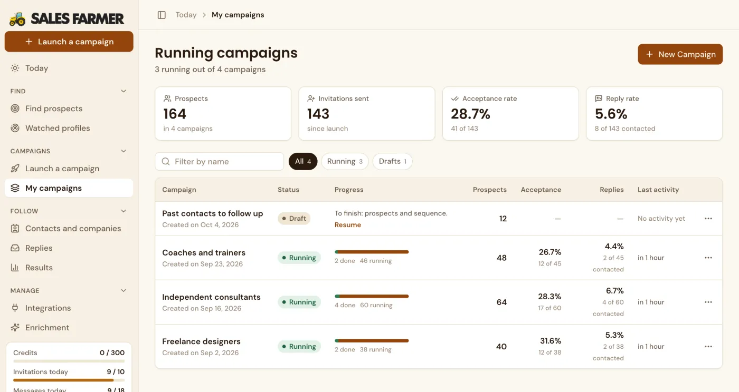The image size is (739, 392).
Task: Click the Prospects stat card icon
Action: pyautogui.click(x=167, y=99)
